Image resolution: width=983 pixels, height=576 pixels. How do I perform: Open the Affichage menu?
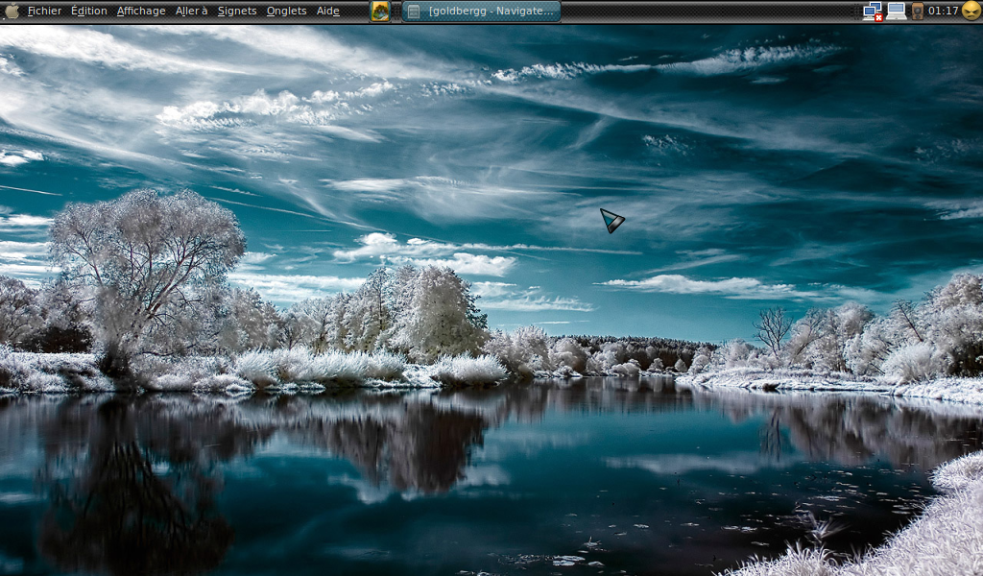141,12
